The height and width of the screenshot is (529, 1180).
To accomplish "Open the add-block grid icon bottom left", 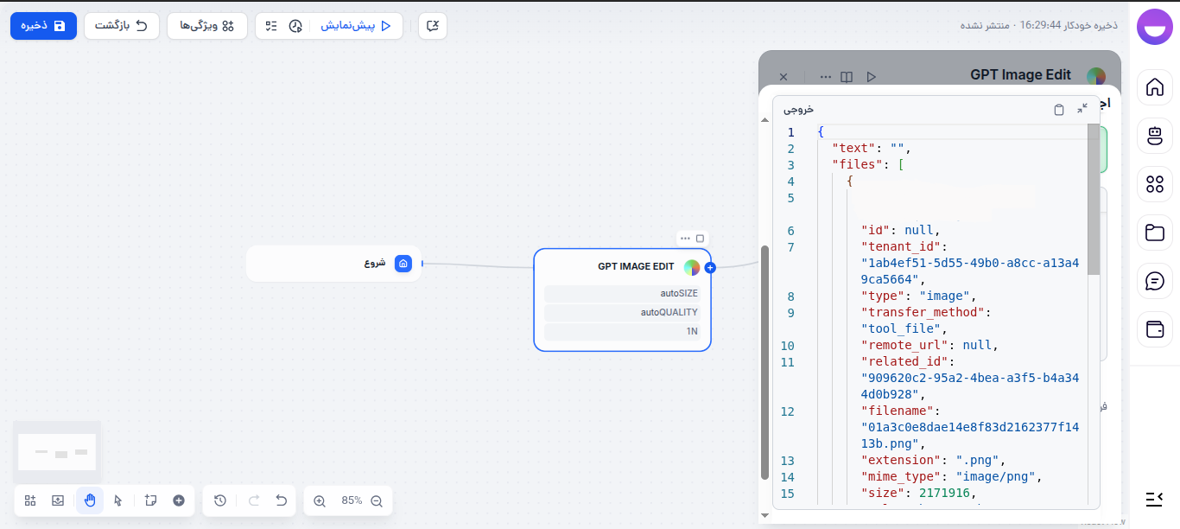I will tap(29, 500).
